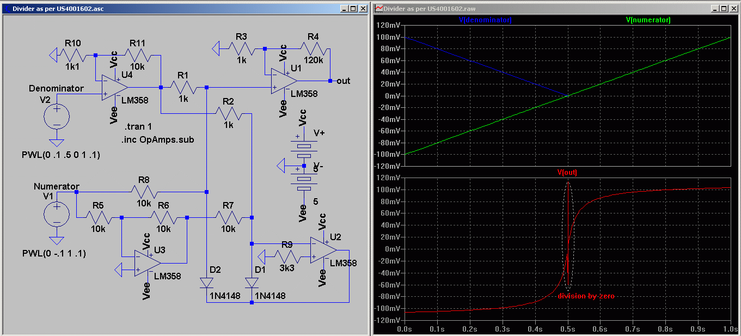
Task: Click the .tran 1 simulation directive
Action: [x=137, y=126]
